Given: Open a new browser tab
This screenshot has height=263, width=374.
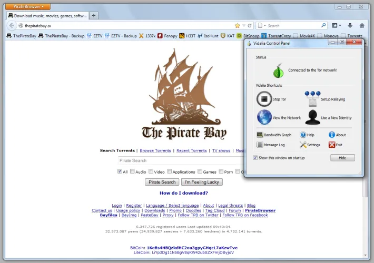Looking at the screenshot, I should click(x=94, y=15).
